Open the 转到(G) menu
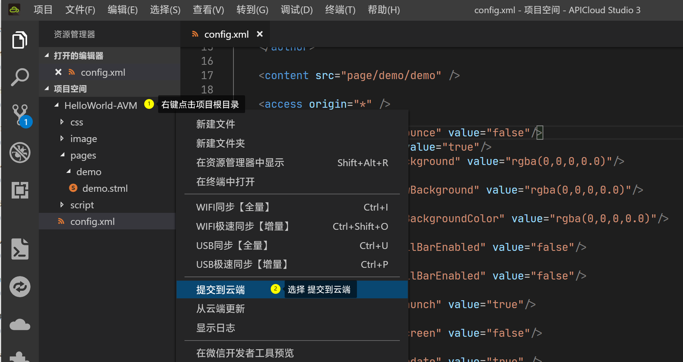Screen dimensions: 683x362 252,10
